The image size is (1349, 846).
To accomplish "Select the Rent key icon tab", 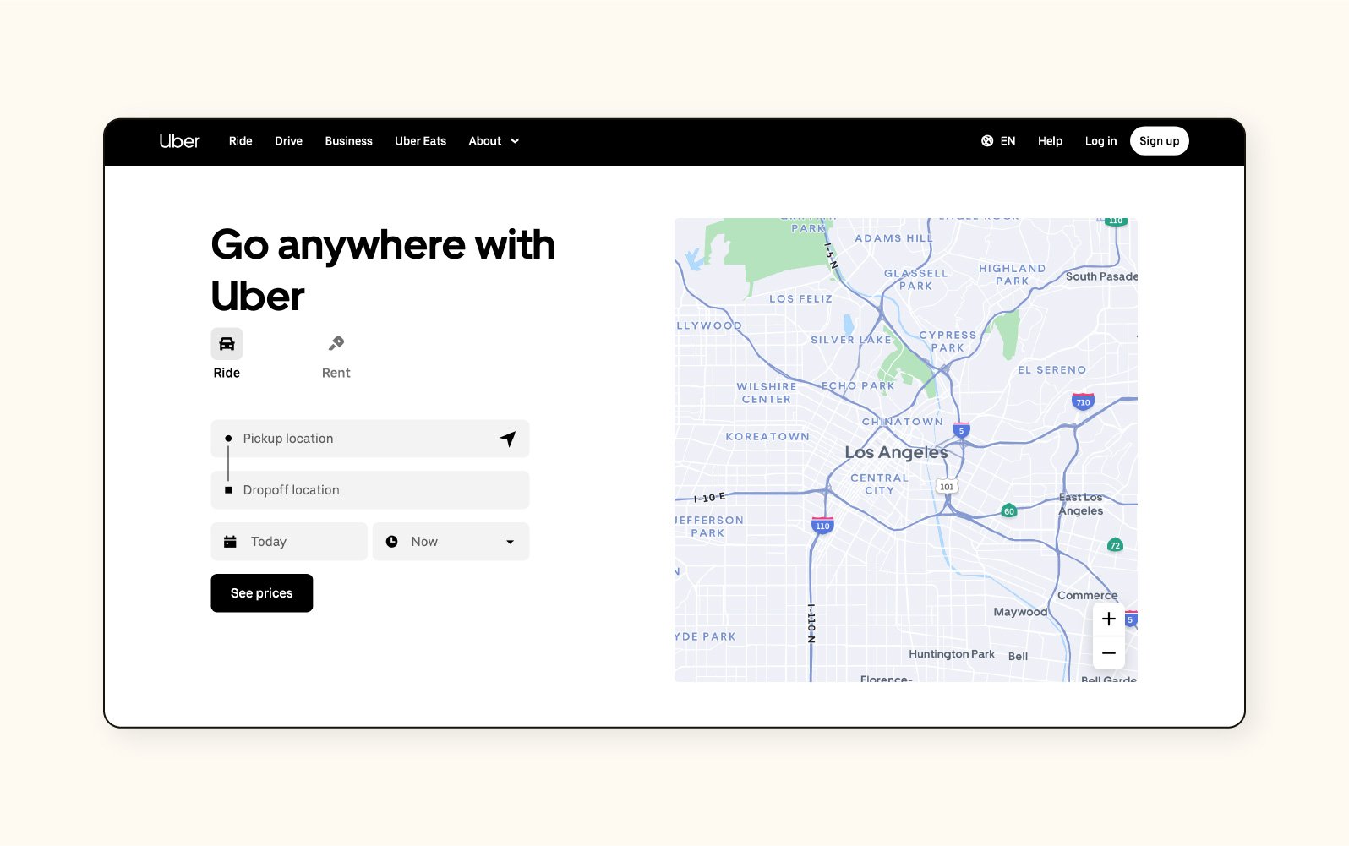I will pyautogui.click(x=336, y=343).
